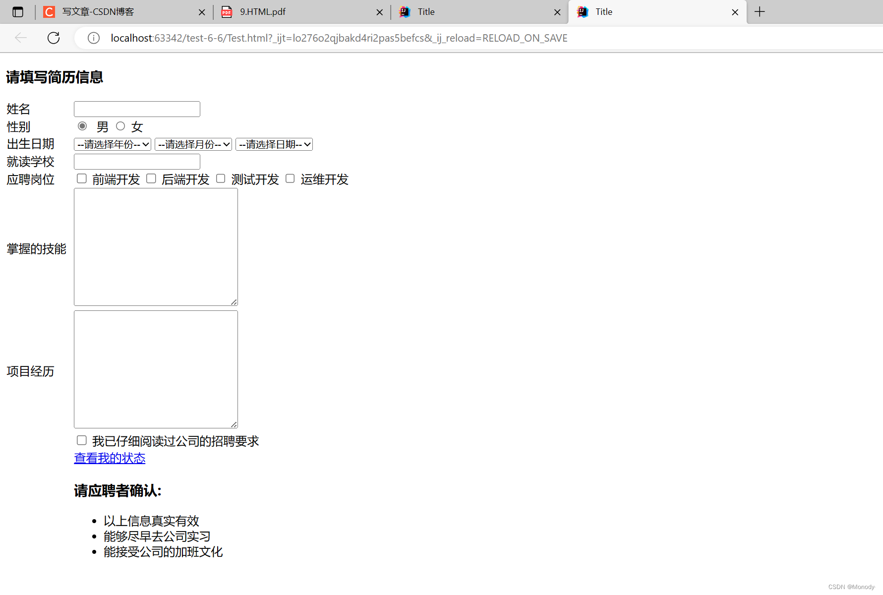The image size is (883, 595).
Task: Click the 请应聘者确认 heading
Action: [x=118, y=491]
